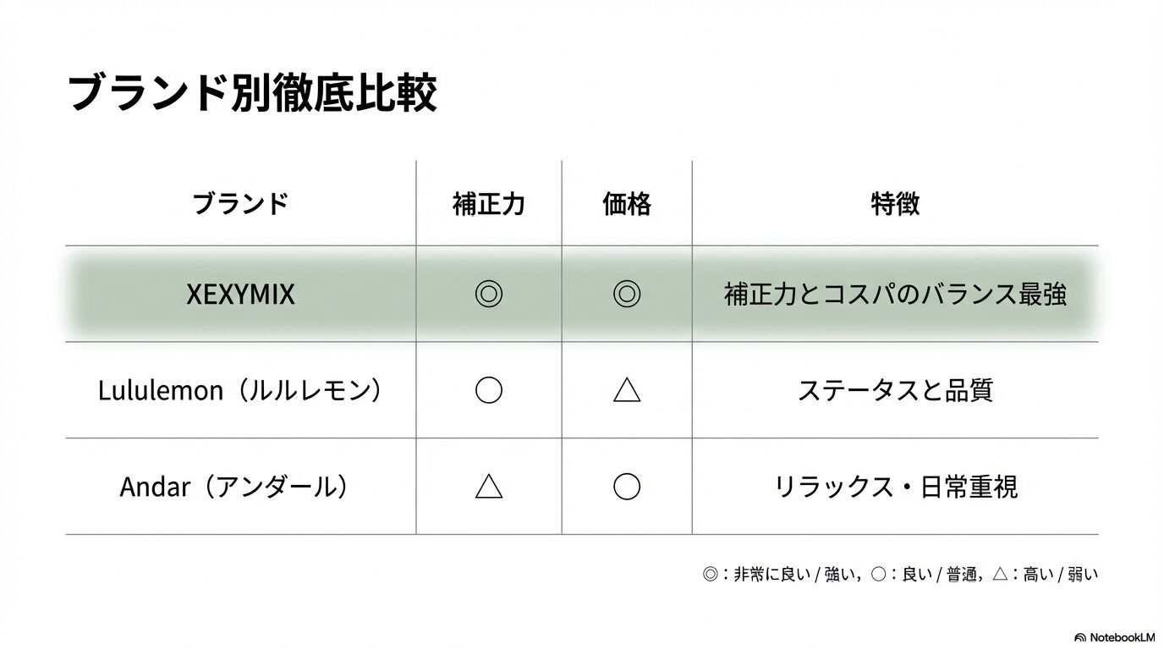Click the 価格 column header
The height and width of the screenshot is (650, 1164).
(627, 204)
